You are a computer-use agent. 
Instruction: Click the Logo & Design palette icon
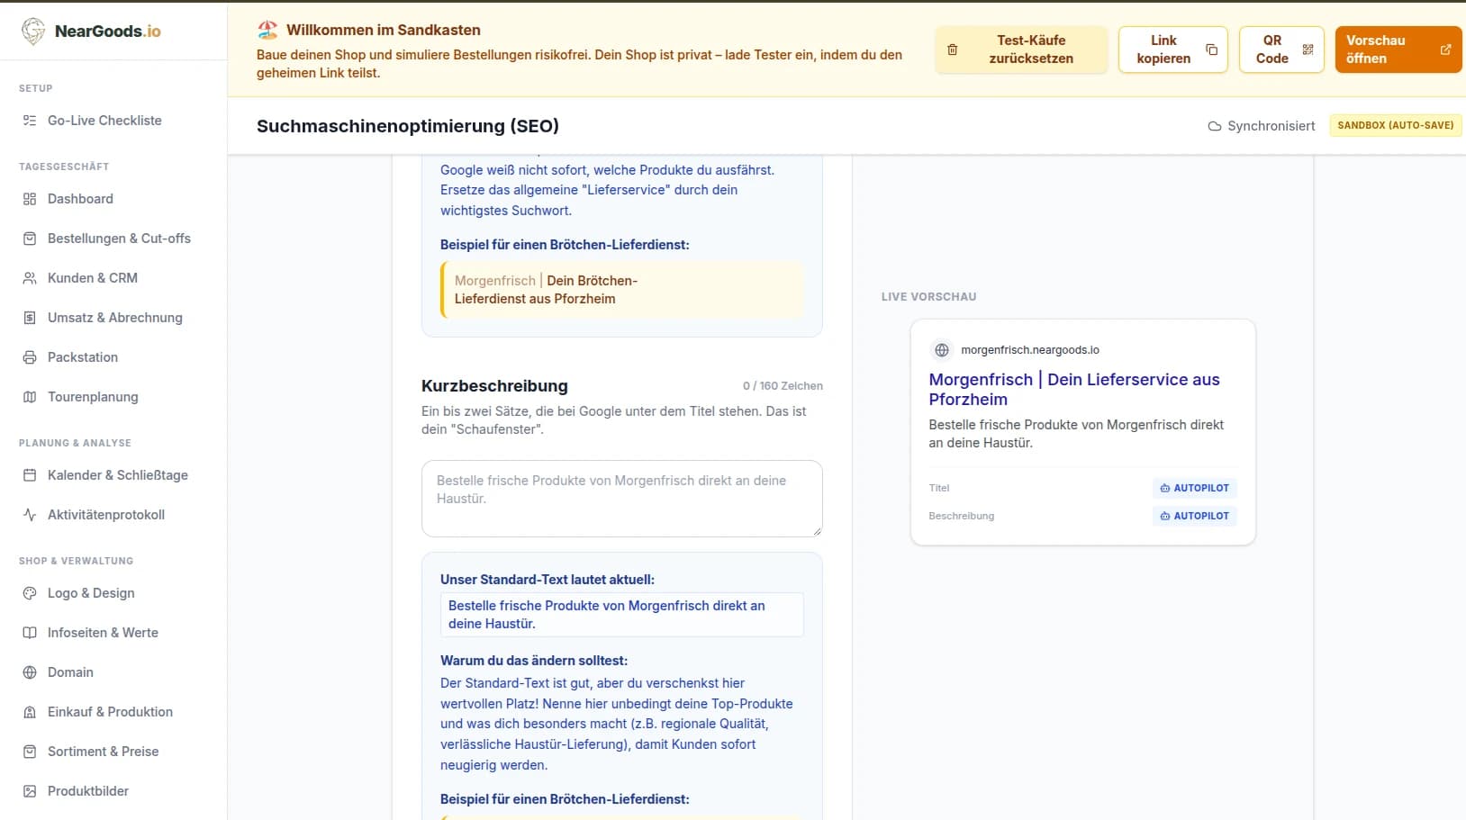click(30, 593)
